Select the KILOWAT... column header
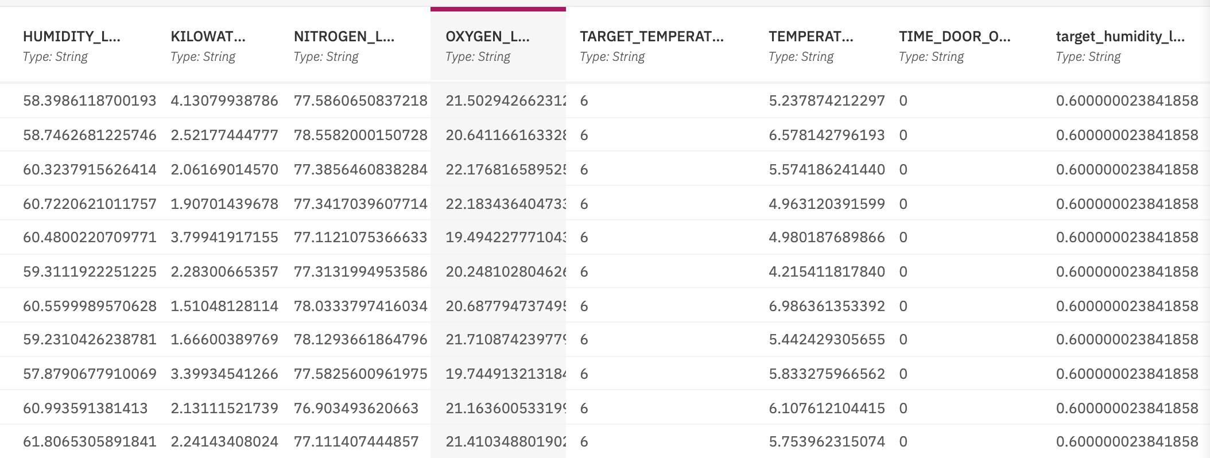The height and width of the screenshot is (458, 1210). (208, 37)
